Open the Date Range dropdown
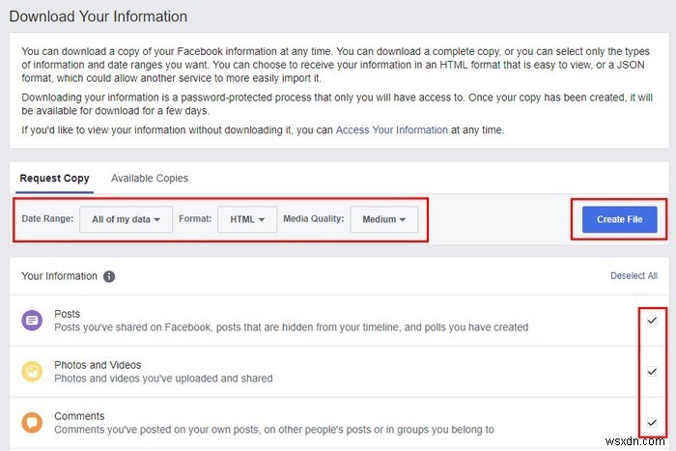 coord(126,219)
